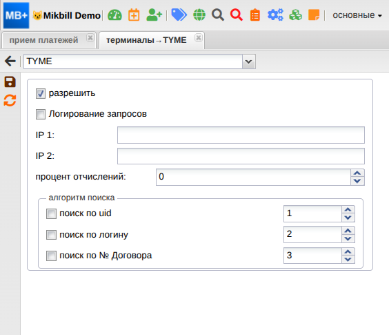Expand the TYME terminal dropdown arrow
The image size is (389, 335).
tap(249, 61)
